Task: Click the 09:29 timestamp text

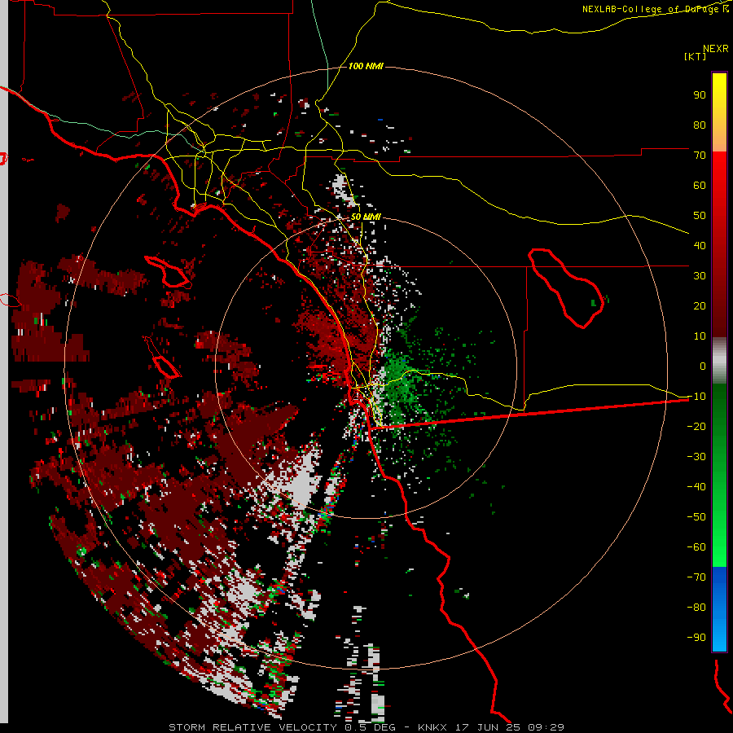Action: [x=546, y=727]
